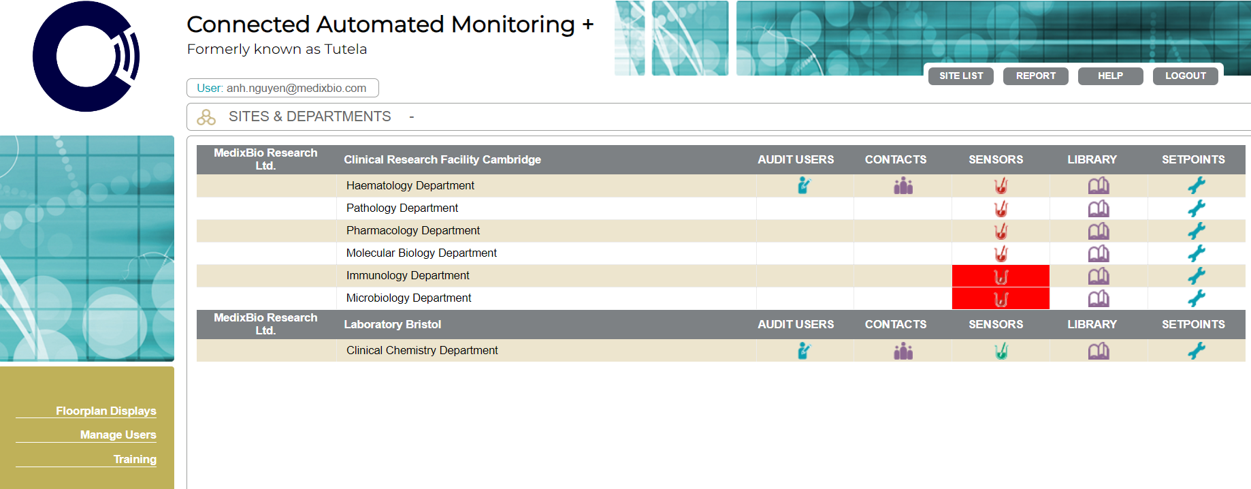This screenshot has height=489, width=1251.
Task: Log out of the application
Action: pyautogui.click(x=1185, y=76)
